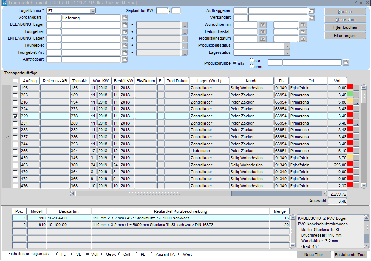This screenshot has width=371, height=261.
Task: Tick the checkbox for order 203
Action: coord(15,95)
